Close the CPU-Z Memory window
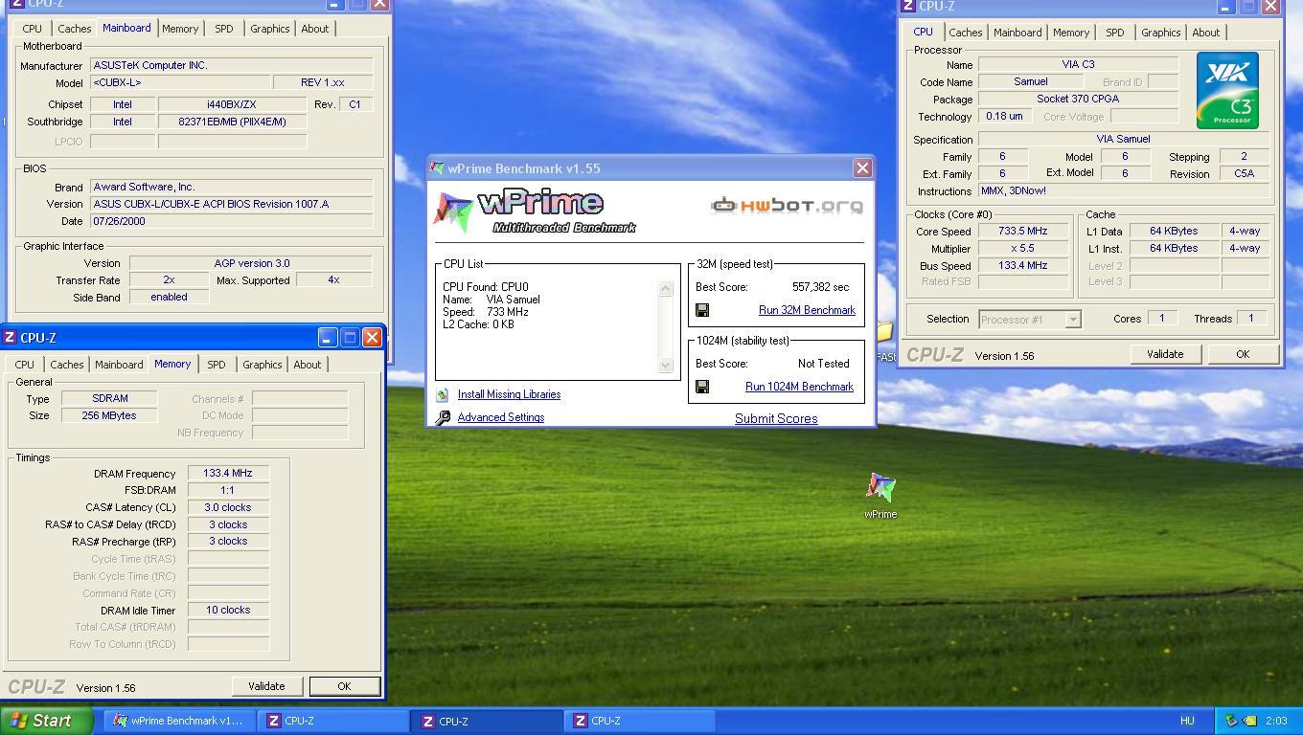 (x=372, y=337)
